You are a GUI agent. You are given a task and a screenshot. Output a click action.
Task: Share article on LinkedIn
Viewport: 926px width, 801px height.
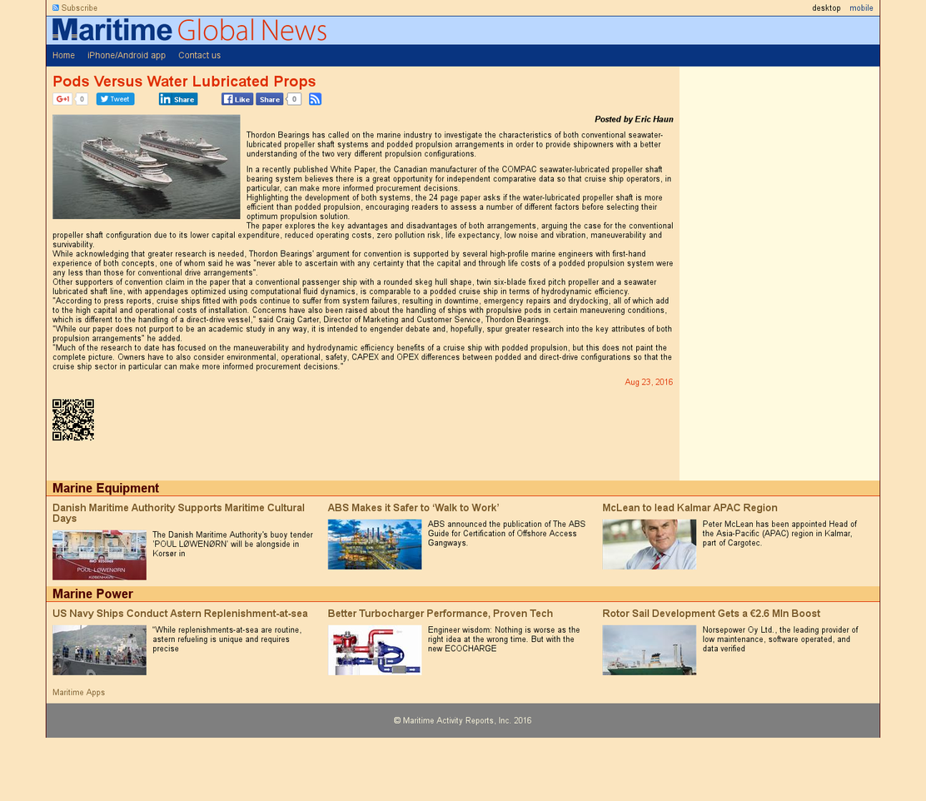point(177,99)
